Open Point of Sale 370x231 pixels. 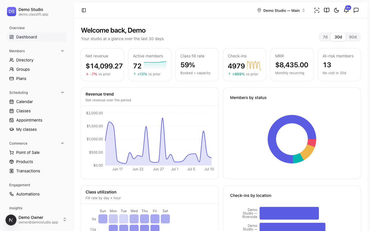point(37,152)
